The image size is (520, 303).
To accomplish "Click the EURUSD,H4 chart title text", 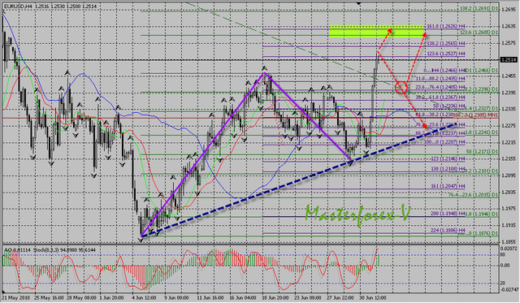I will pyautogui.click(x=18, y=6).
